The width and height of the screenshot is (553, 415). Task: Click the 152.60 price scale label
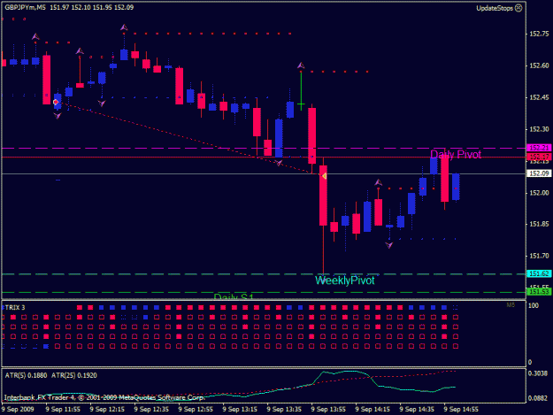pos(539,65)
